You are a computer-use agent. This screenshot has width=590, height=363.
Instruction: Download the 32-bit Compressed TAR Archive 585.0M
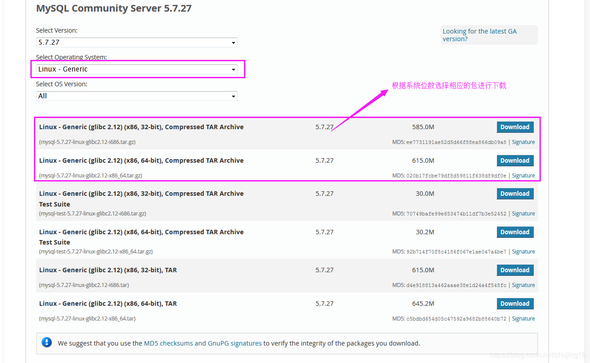[515, 127]
